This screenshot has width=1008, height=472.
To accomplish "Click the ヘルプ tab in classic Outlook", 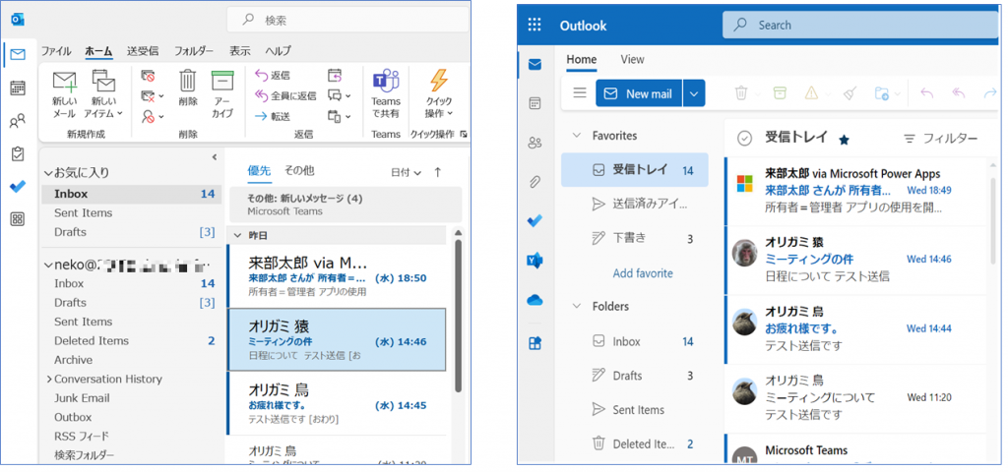I will [278, 51].
